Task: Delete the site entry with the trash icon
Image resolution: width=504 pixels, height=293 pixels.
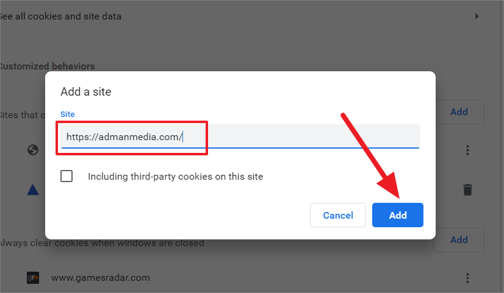Action: 467,189
